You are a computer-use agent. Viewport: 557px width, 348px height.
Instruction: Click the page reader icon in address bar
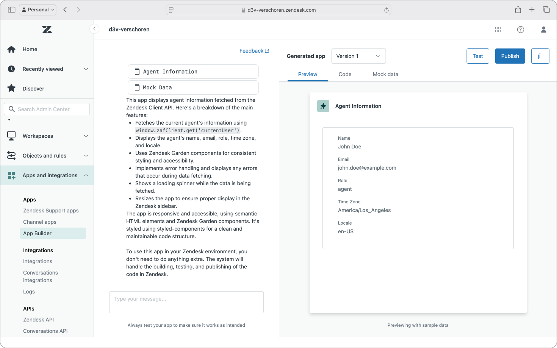point(171,10)
